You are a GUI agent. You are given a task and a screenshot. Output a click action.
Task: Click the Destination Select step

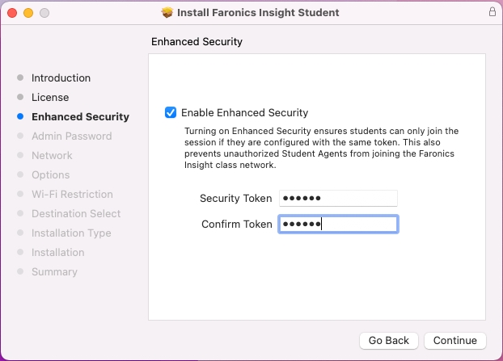(76, 214)
